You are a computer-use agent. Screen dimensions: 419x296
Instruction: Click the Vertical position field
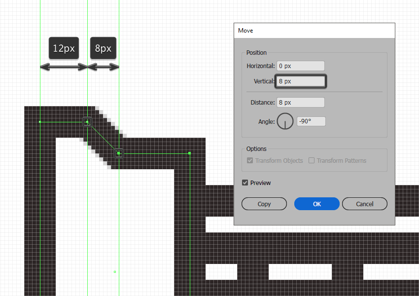[301, 81]
